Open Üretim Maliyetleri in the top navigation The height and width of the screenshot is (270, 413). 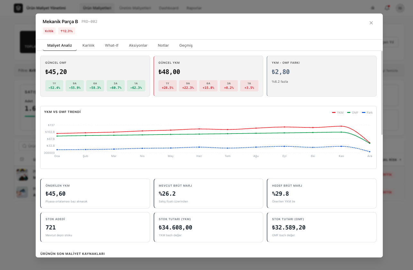[x=135, y=8]
